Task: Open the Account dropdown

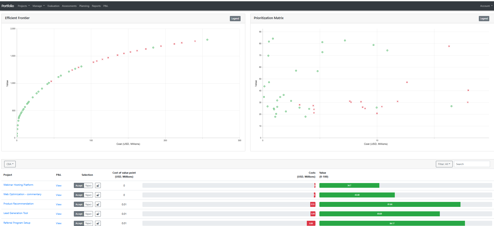Action: 486,6
